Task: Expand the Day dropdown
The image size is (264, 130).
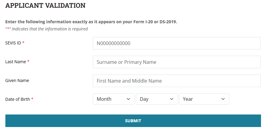Action: 156,99
